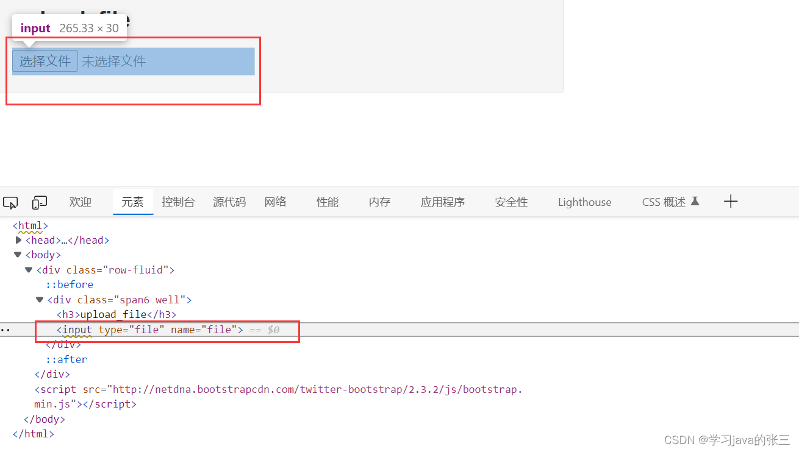Switch to the 源代码 tab
799x452 pixels.
tap(229, 202)
